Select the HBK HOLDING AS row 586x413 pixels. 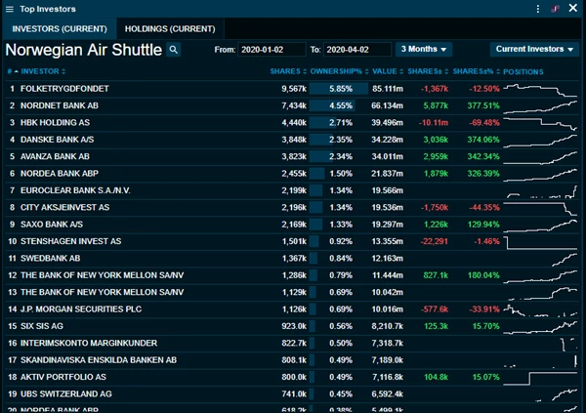click(x=292, y=123)
